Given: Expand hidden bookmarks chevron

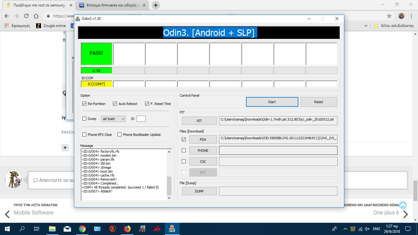Looking at the screenshot, I should coord(366,25).
